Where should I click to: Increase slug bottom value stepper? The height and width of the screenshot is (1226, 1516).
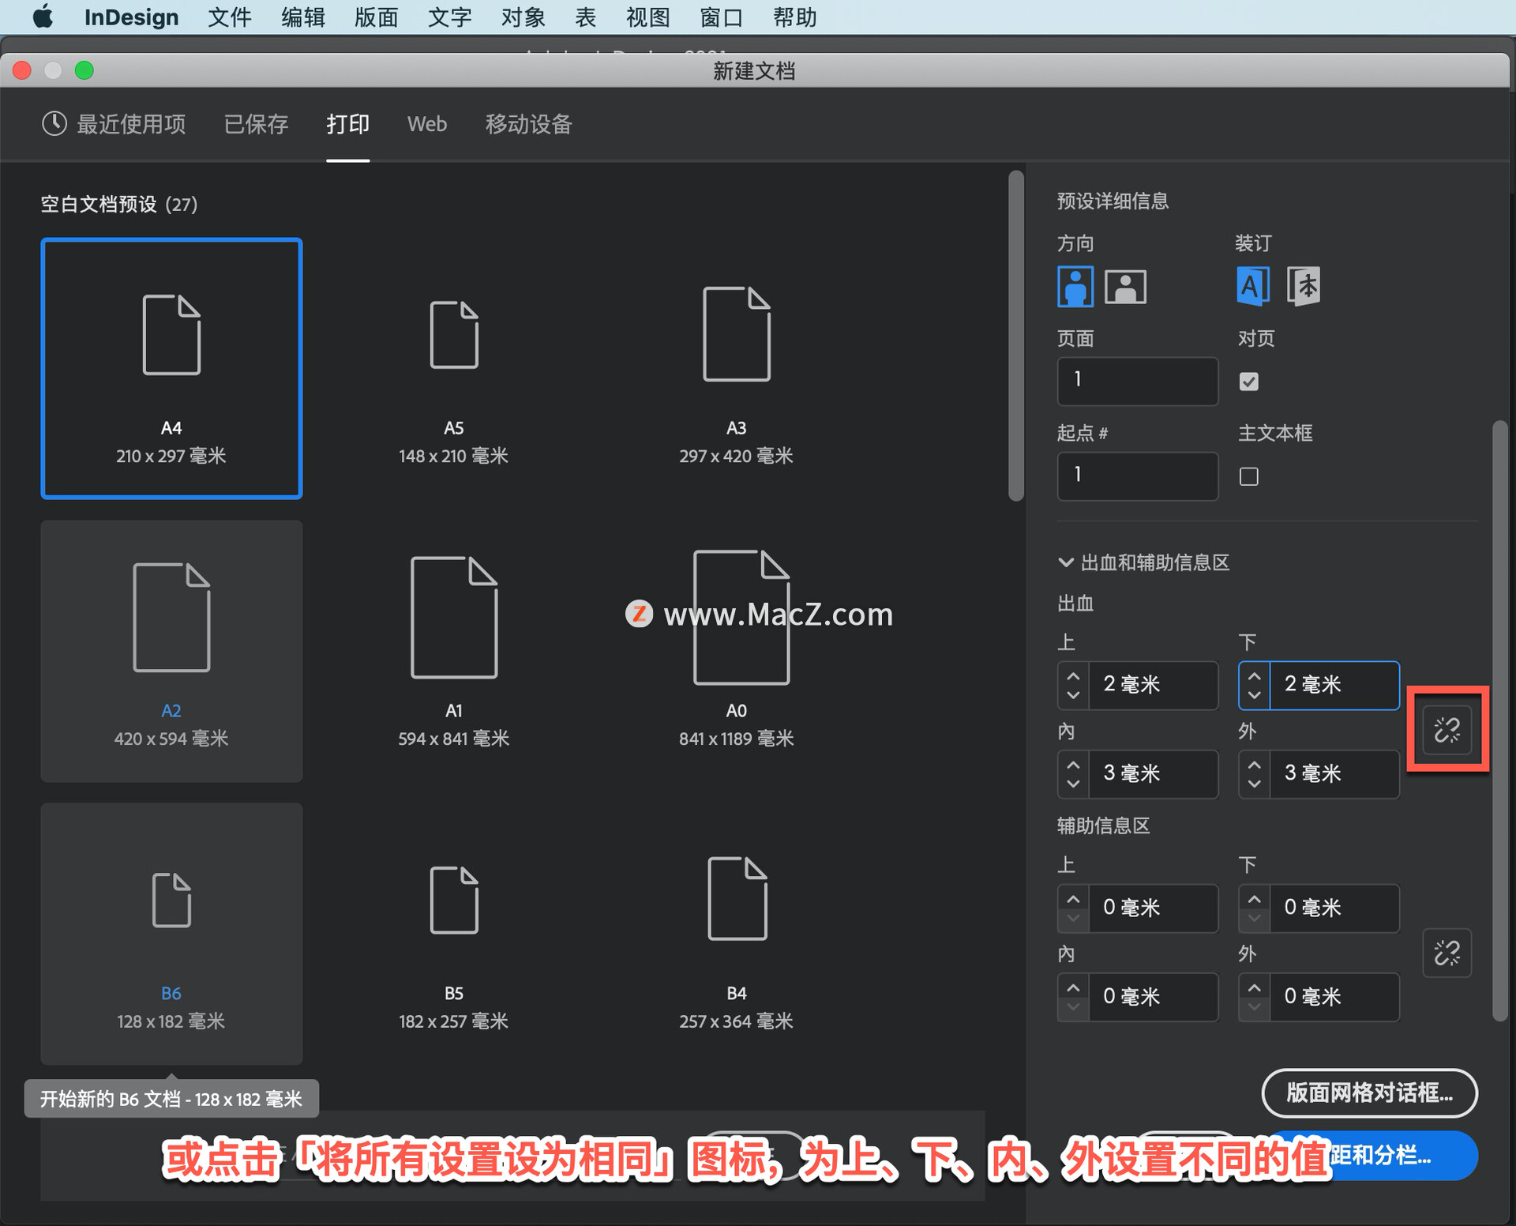click(x=1254, y=899)
